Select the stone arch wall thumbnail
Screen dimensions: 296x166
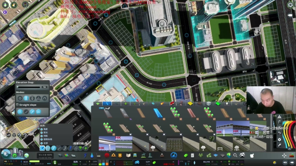pos(174,144)
